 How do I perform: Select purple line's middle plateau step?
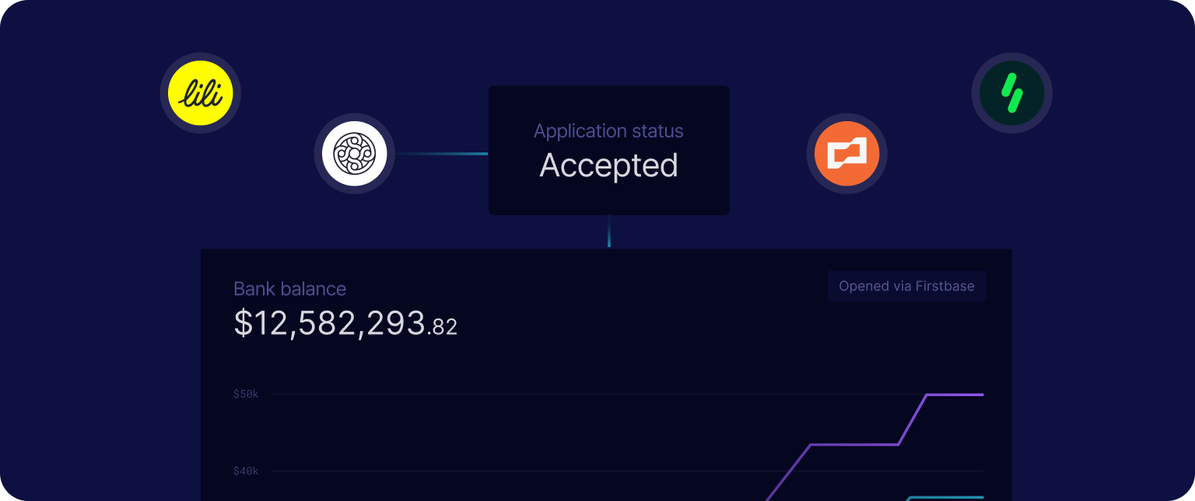pyautogui.click(x=854, y=444)
